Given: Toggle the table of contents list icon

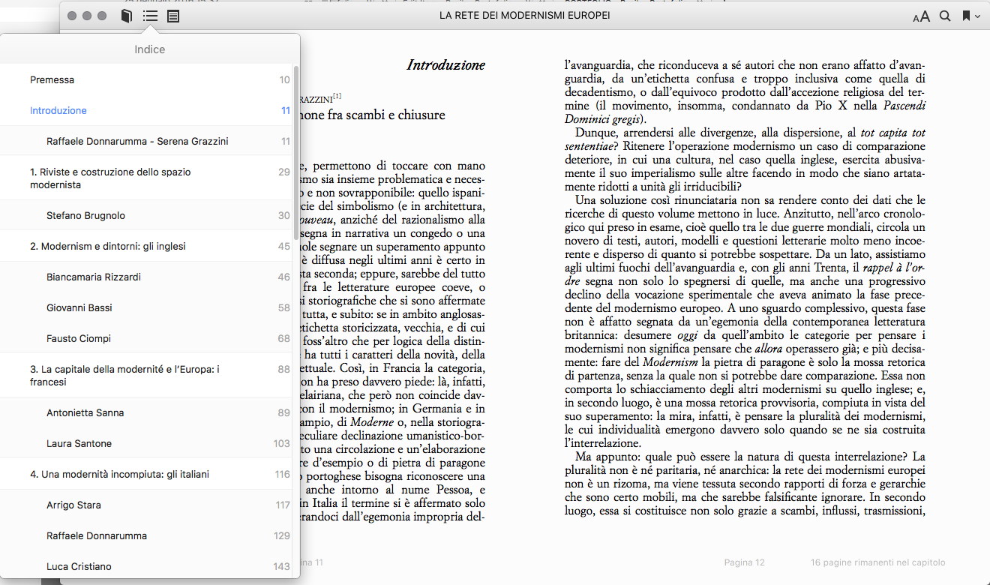Looking at the screenshot, I should click(x=150, y=16).
